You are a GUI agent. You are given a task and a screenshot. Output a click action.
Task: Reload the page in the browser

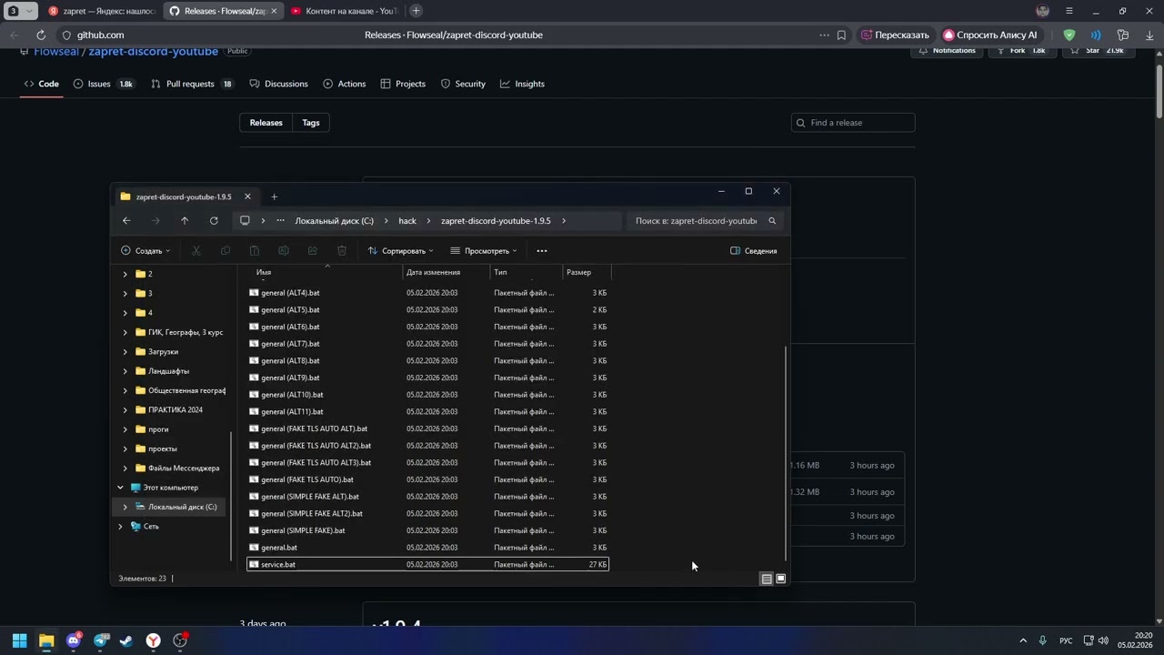click(x=41, y=35)
